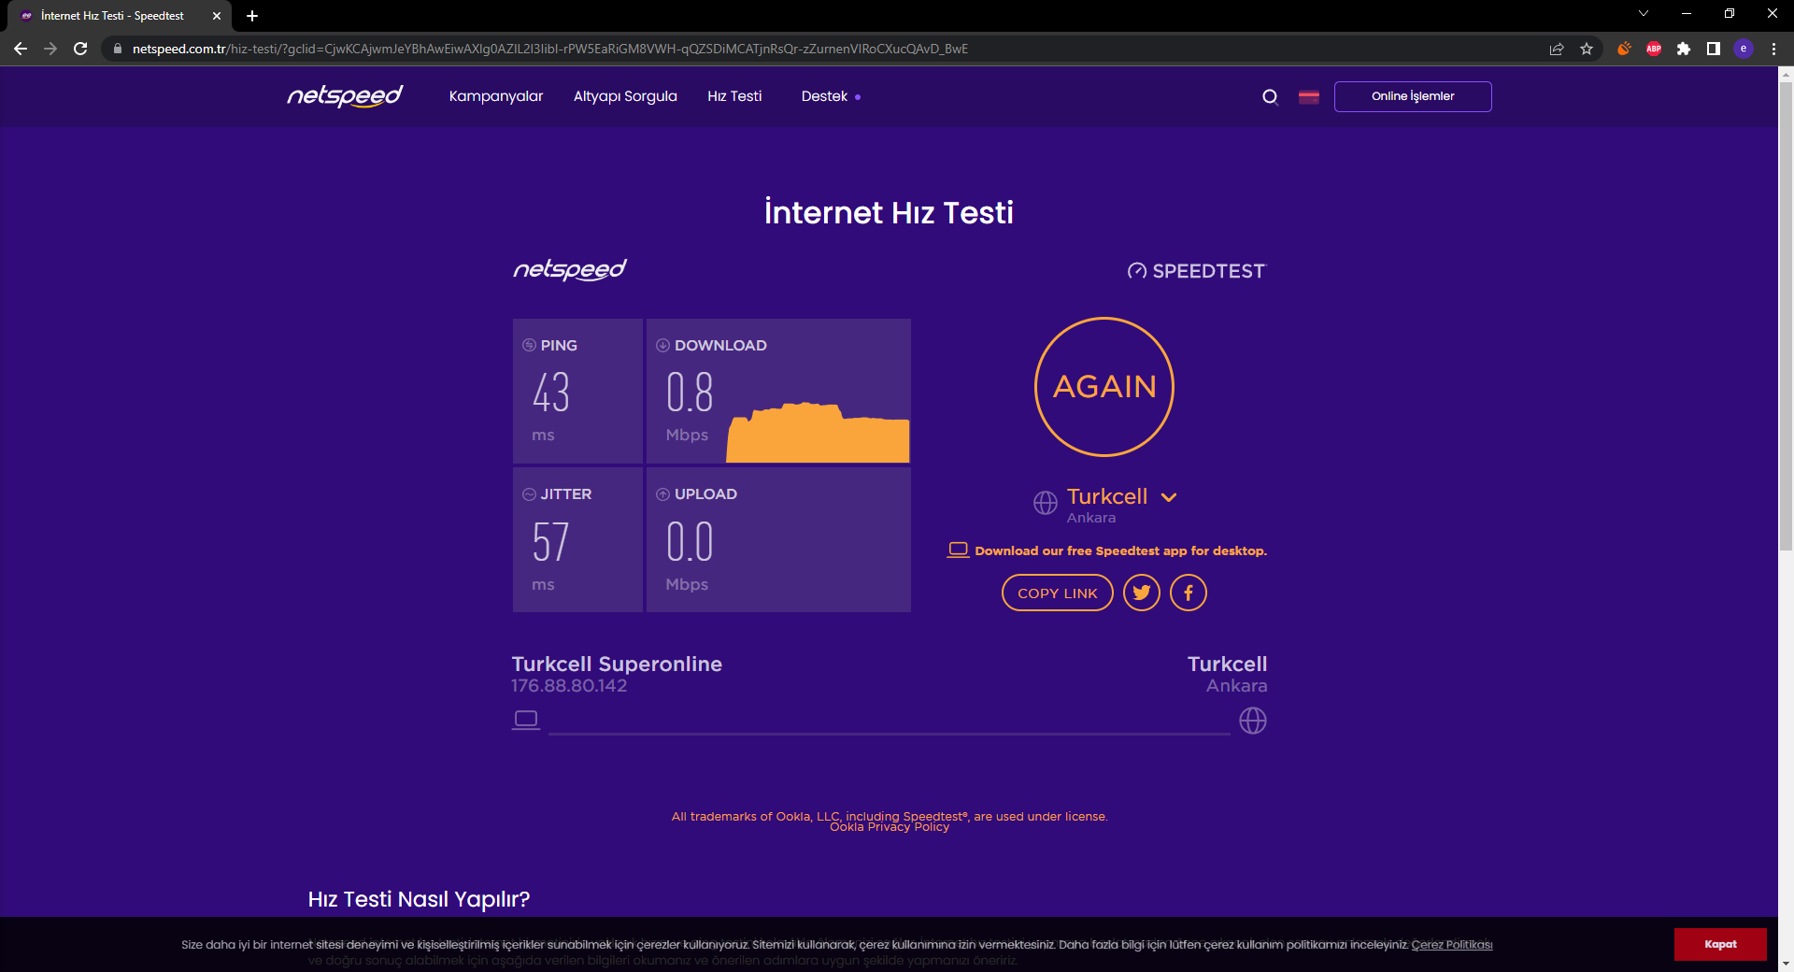Dismiss cookie banner with Kapat button

[x=1720, y=944]
